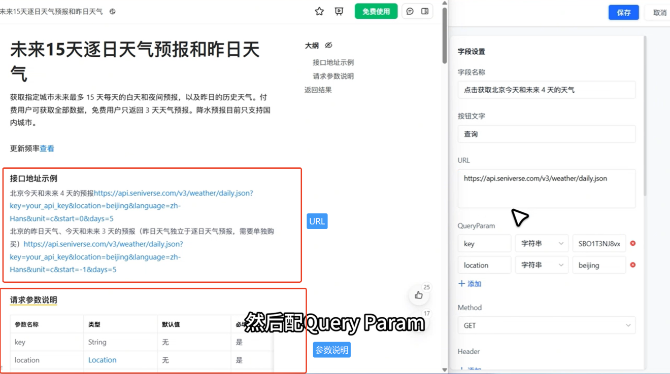Remove the location query parameter row

(633, 265)
